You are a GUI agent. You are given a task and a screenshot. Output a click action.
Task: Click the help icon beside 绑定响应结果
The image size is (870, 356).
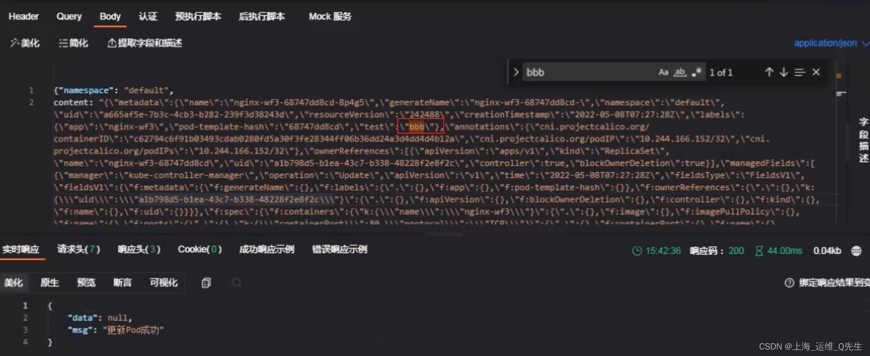[x=789, y=283]
